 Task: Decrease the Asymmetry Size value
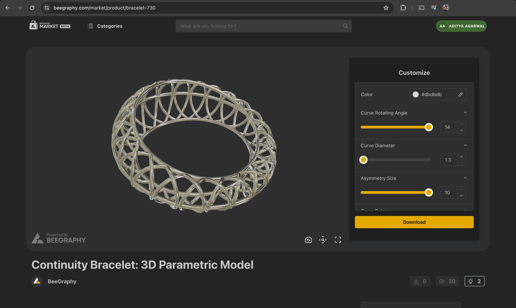461,195
